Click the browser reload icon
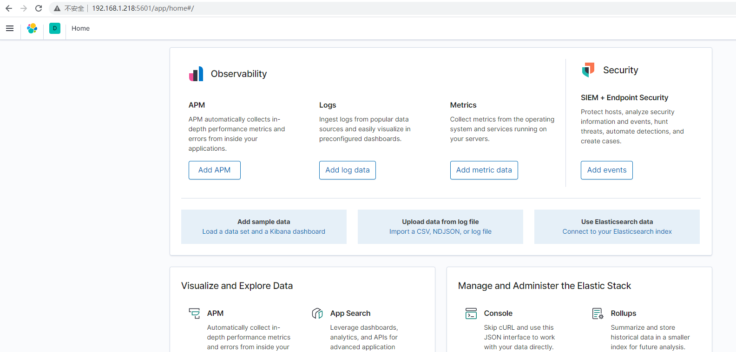 coord(39,8)
